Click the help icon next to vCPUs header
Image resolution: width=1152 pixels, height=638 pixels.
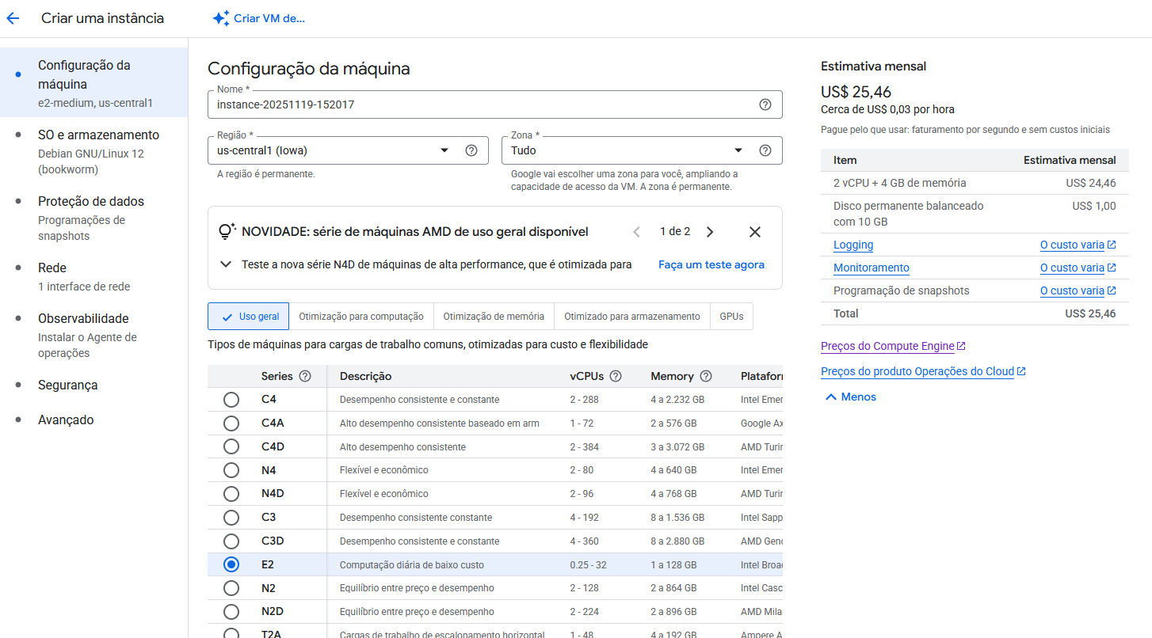tap(616, 376)
